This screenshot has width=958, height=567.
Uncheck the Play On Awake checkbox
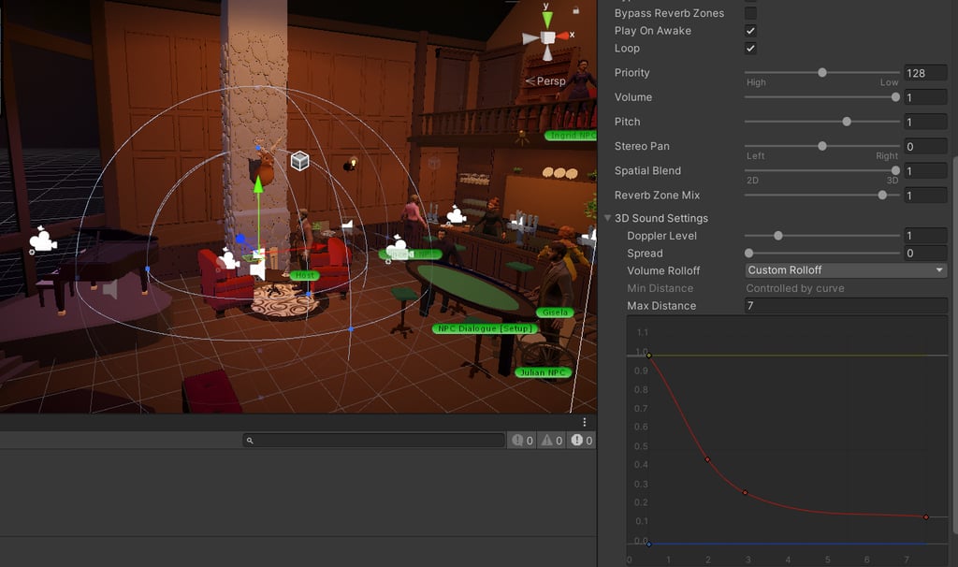tap(750, 31)
